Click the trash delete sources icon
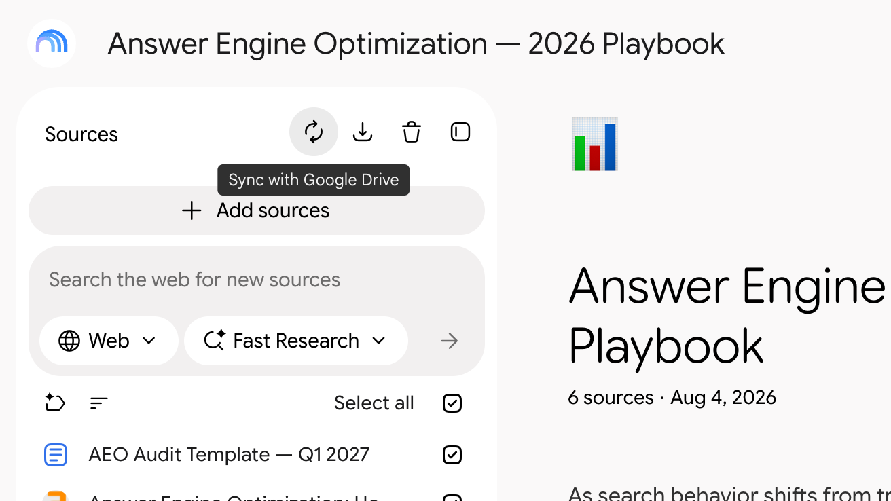 [412, 132]
